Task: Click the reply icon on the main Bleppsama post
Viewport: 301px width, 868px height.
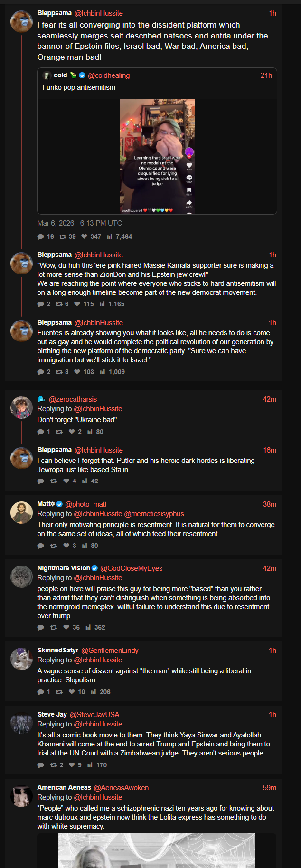Action: click(x=41, y=236)
